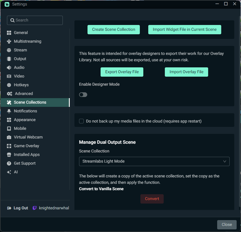241x232 pixels.
Task: Open the AI settings sparkle icon
Action: point(9,172)
